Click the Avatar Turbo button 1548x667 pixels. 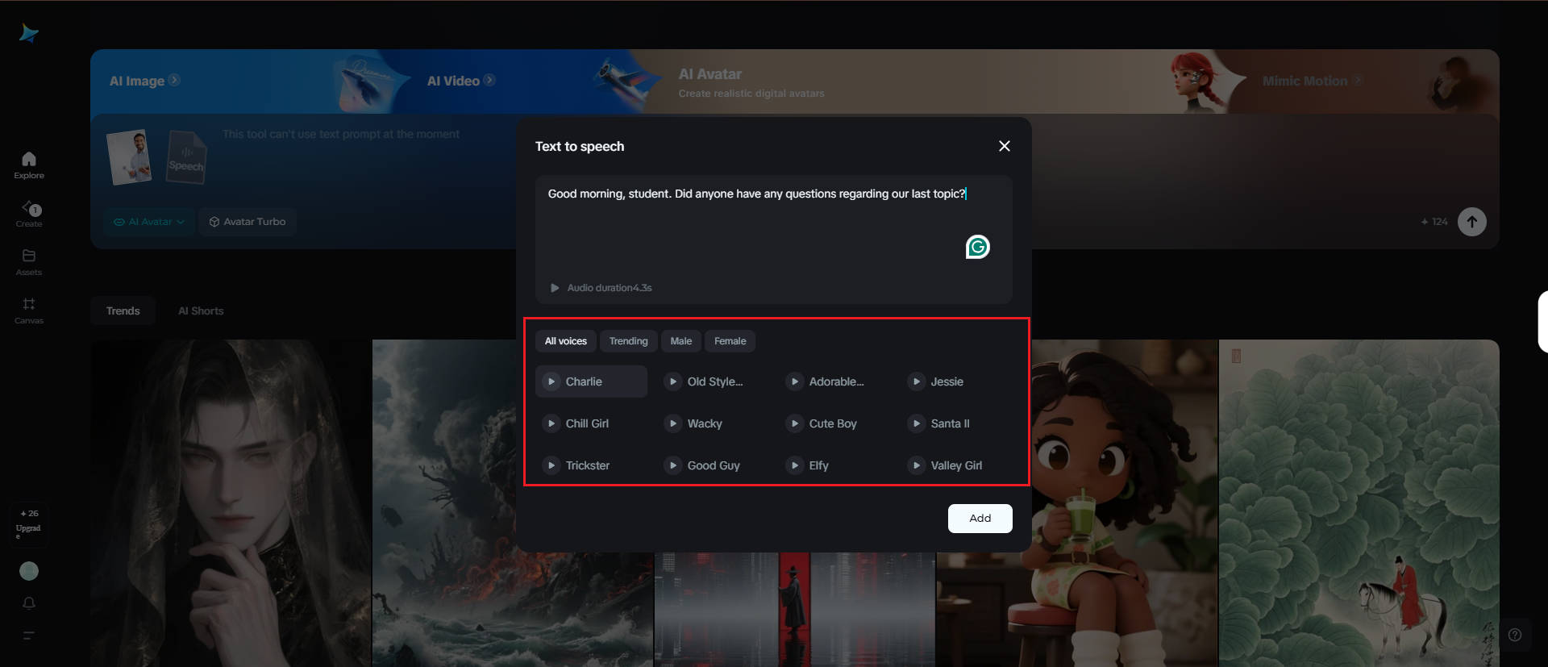248,222
